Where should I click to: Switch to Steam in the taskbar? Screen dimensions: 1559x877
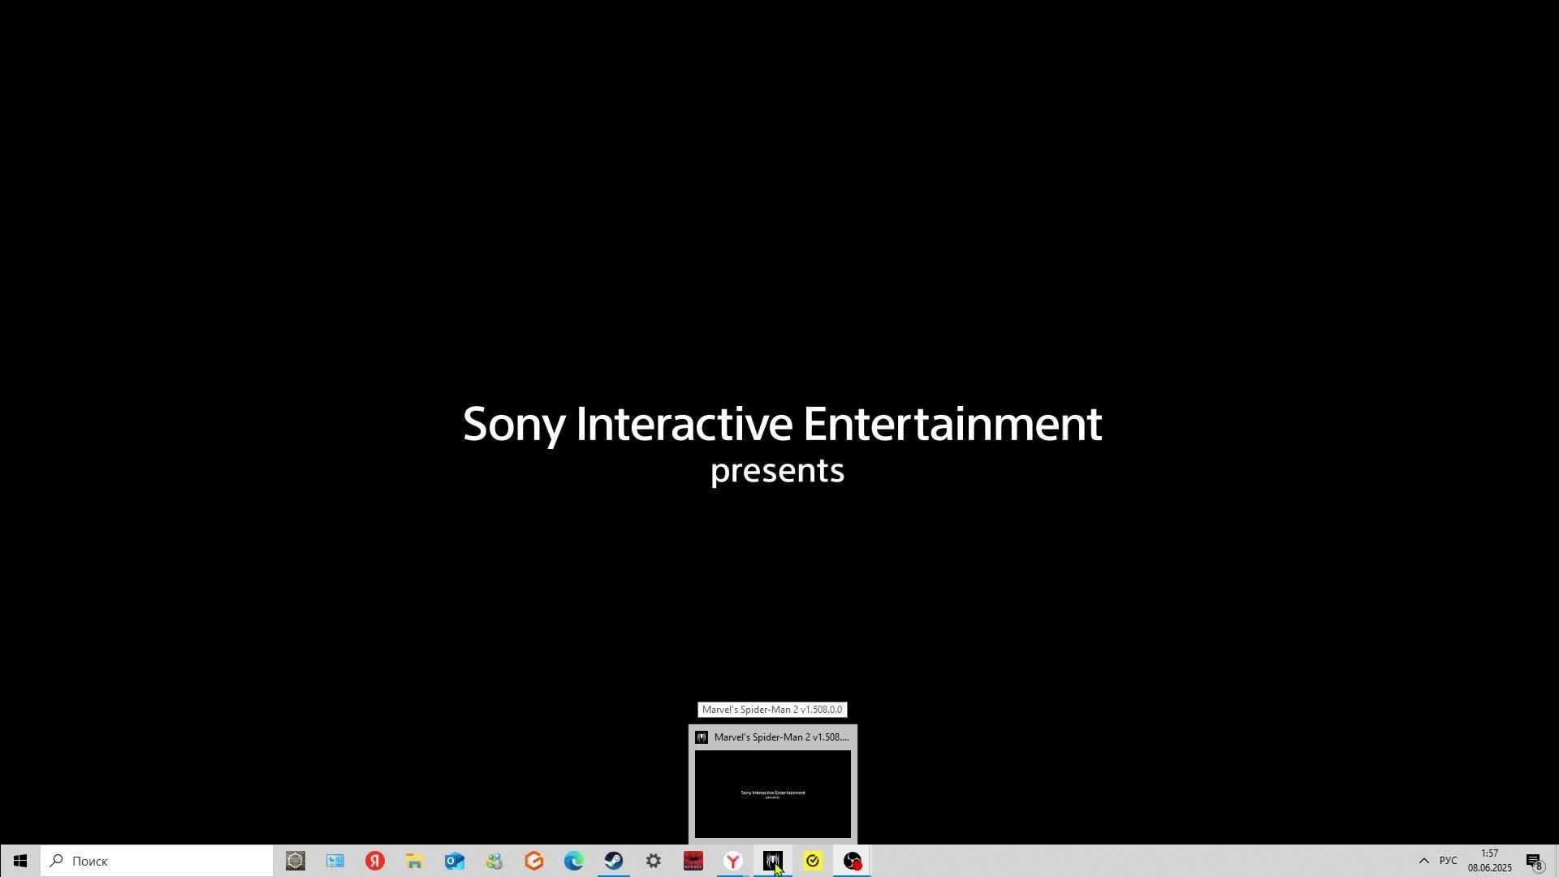614,861
